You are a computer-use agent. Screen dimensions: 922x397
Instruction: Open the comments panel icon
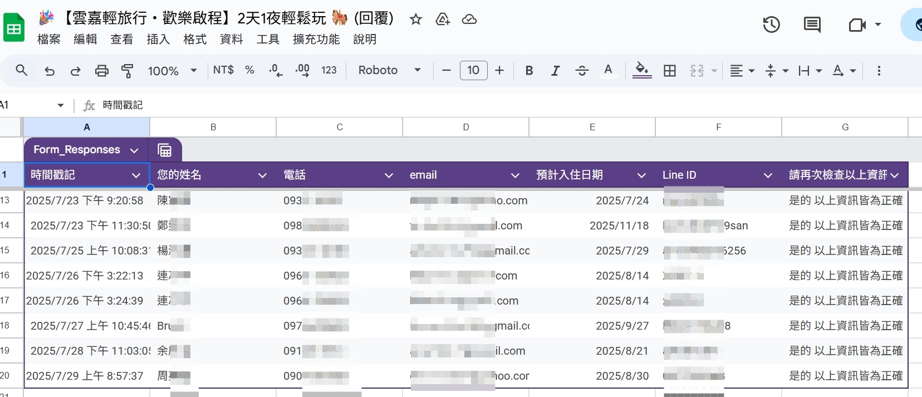(x=812, y=24)
